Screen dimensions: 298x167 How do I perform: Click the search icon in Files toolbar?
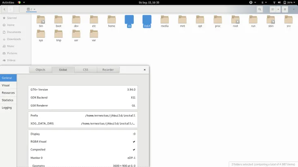[260, 9]
